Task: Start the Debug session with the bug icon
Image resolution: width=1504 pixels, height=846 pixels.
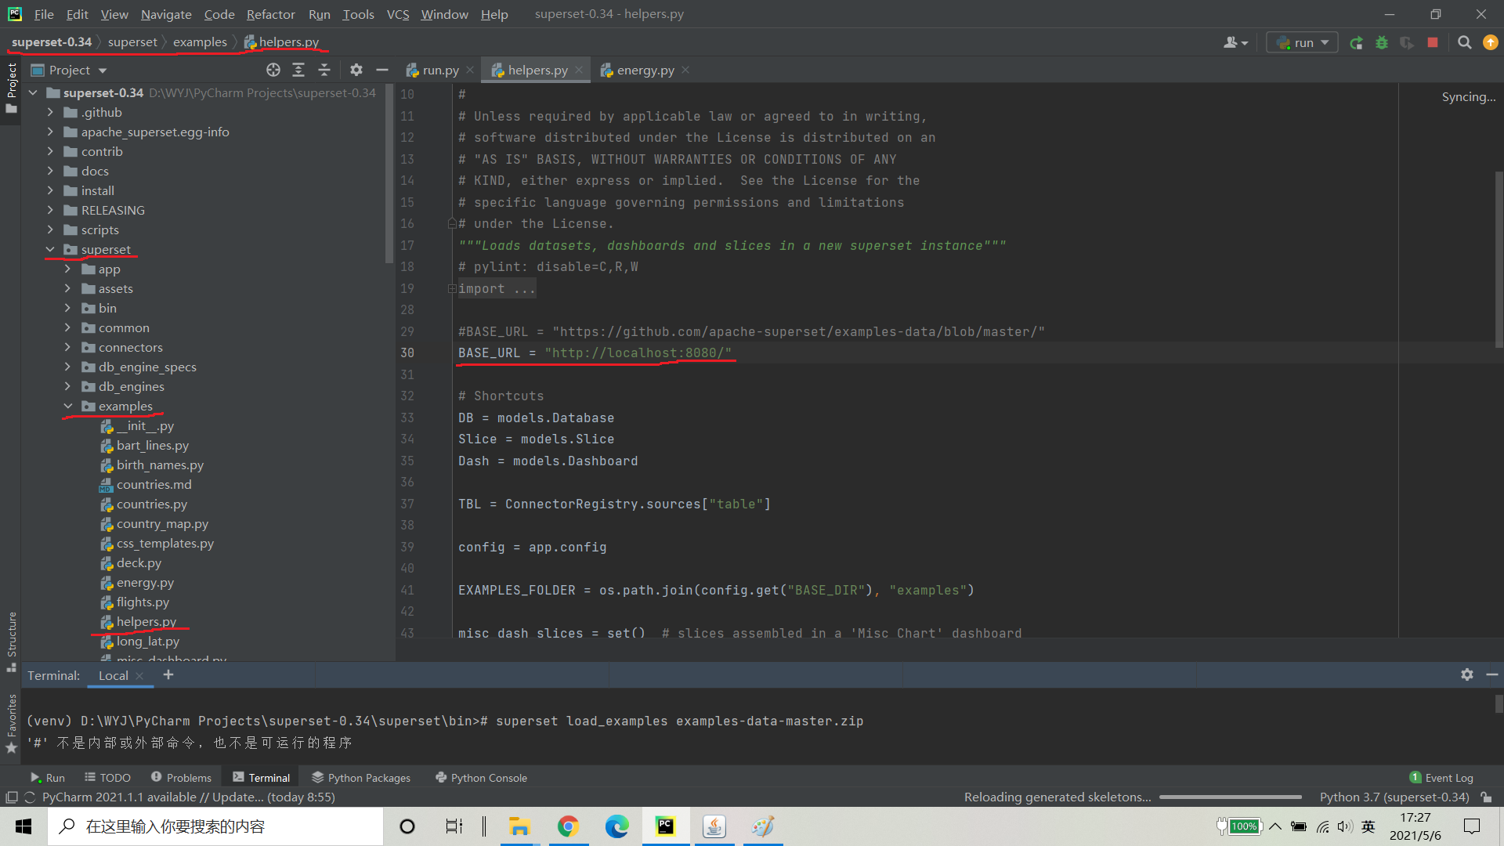Action: pyautogui.click(x=1382, y=43)
